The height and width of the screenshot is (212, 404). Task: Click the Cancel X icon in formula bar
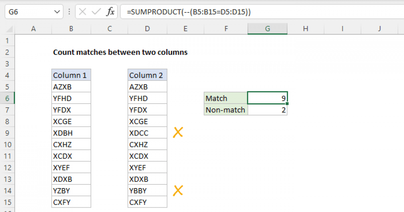pyautogui.click(x=82, y=12)
